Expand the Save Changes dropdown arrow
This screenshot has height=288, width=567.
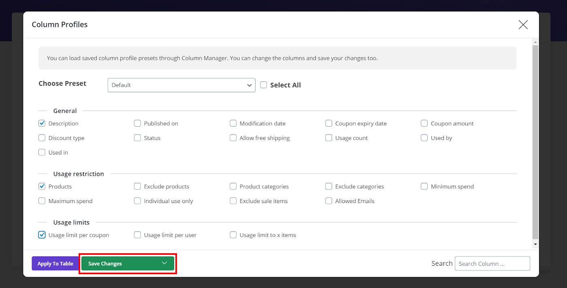[x=164, y=263]
